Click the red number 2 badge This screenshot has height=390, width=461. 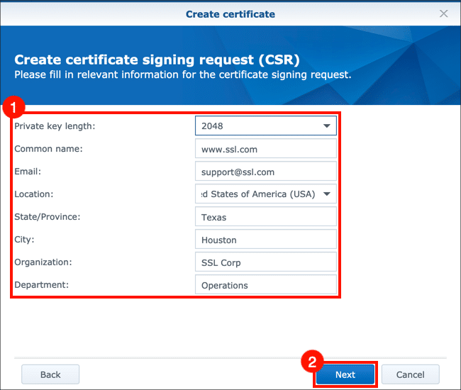311,361
